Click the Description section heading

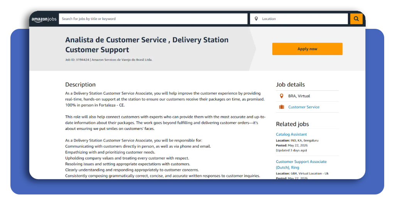coord(80,85)
